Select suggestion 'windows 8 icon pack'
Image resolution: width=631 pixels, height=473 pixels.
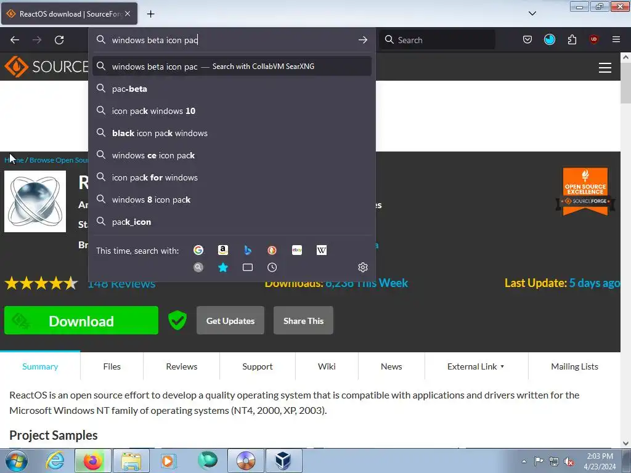[x=232, y=200]
